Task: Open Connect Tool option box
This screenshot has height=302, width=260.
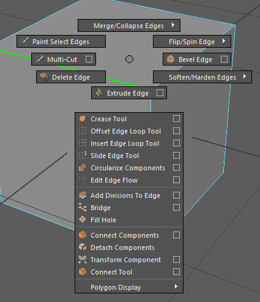Action: tap(176, 271)
